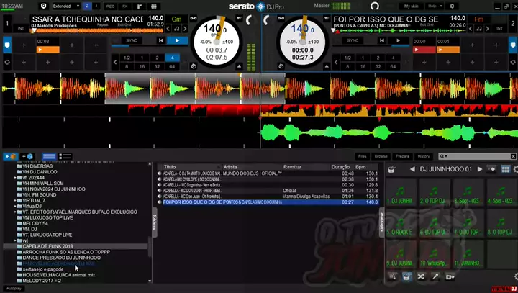The image size is (518, 293).
Task: Open the Browse tab
Action: [x=381, y=156]
